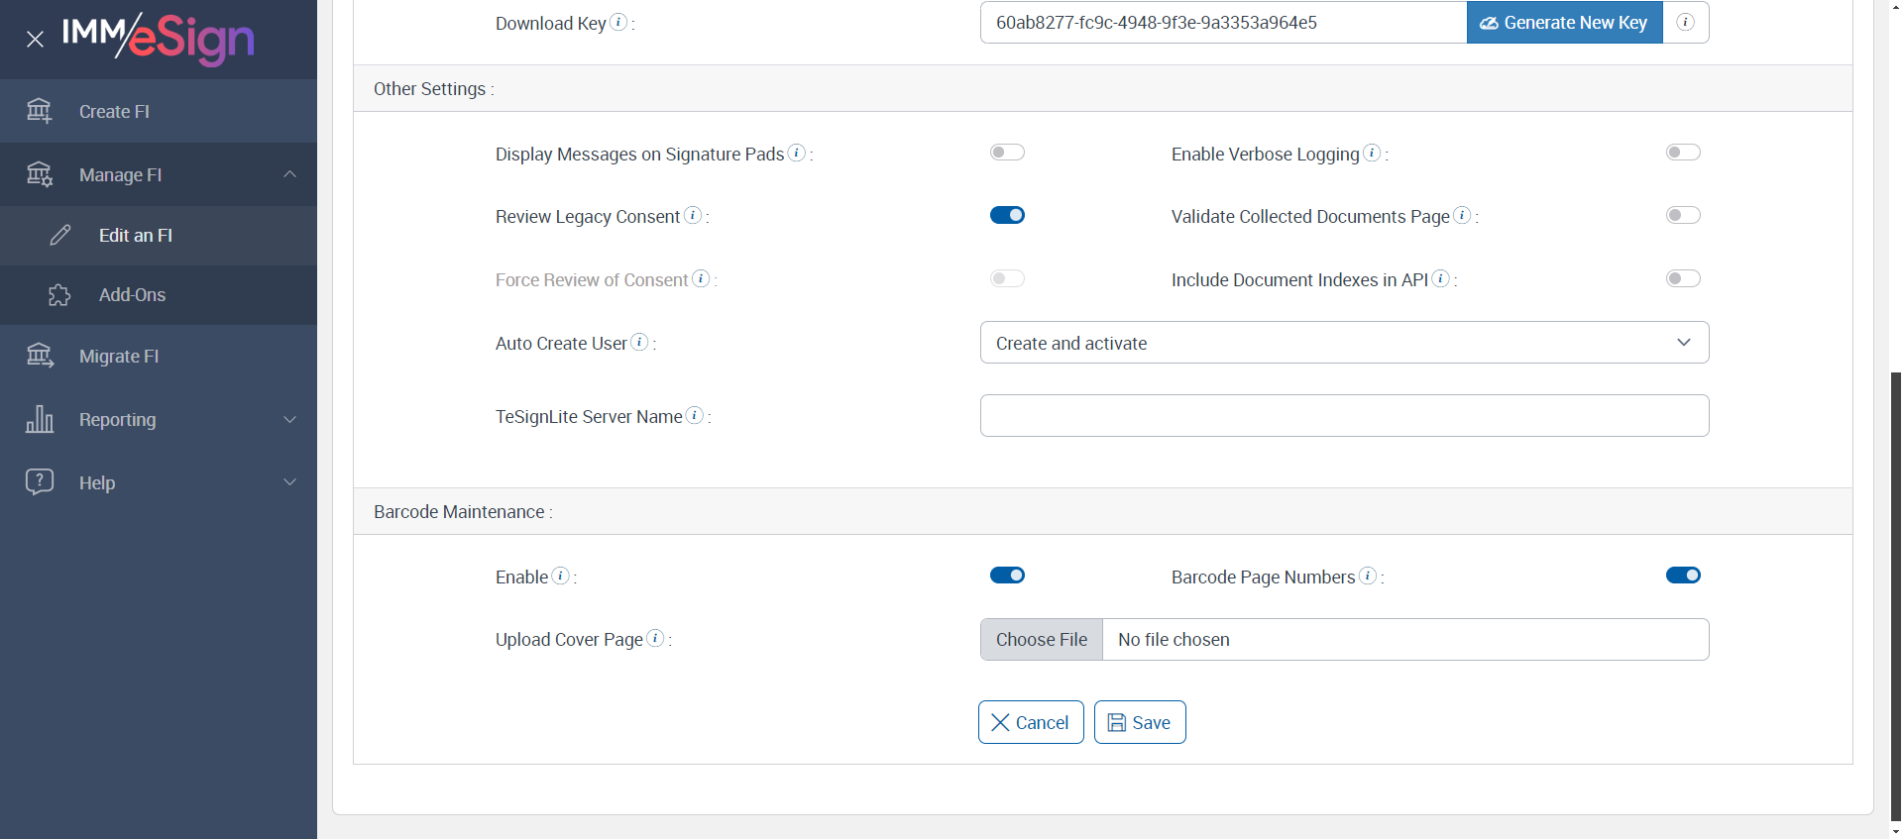Click info icon next to Enable Verbose Logging
Image resolution: width=1903 pixels, height=839 pixels.
1372,153
